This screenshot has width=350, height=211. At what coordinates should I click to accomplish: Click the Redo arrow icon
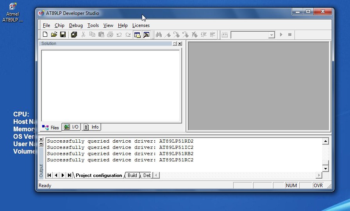[x=128, y=35]
